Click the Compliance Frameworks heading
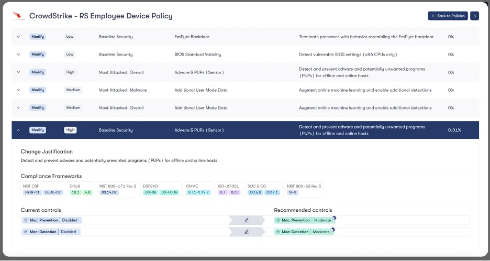Screen dimensions: 490x261 (51, 176)
